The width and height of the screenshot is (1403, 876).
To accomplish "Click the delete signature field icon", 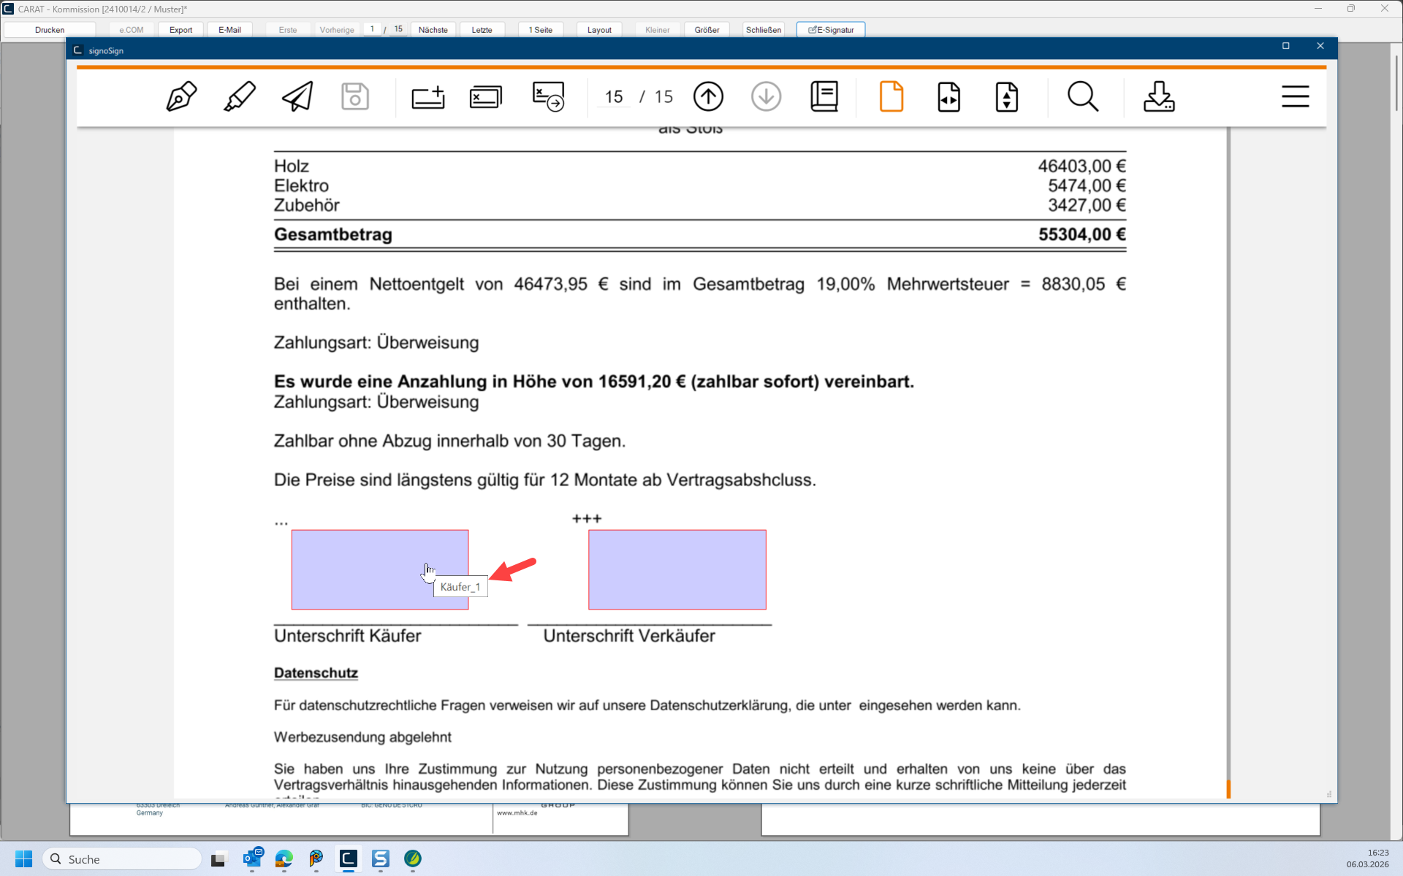I will point(486,96).
